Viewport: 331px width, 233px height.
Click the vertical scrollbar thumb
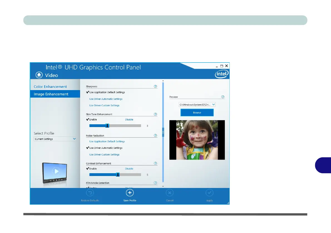(163, 132)
